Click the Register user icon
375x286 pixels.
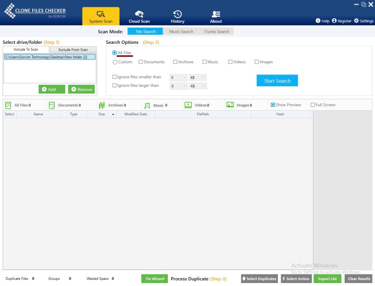pyautogui.click(x=334, y=21)
